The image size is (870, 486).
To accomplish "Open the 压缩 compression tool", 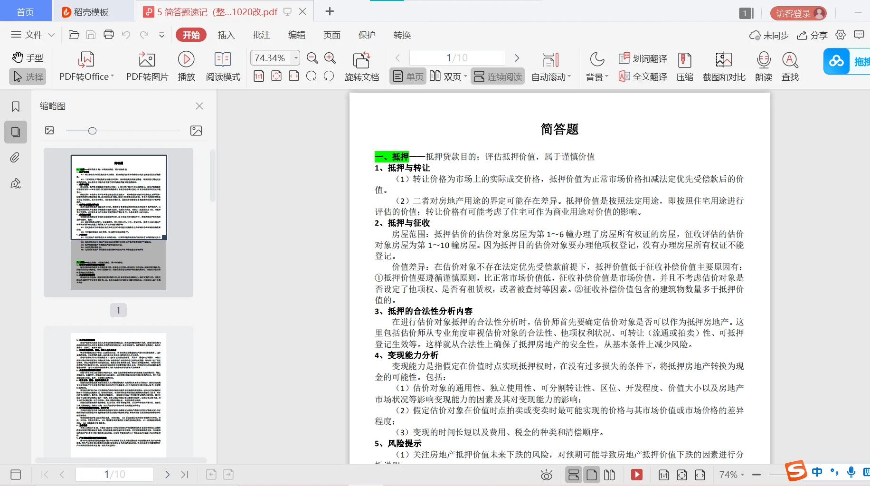I will pos(684,67).
